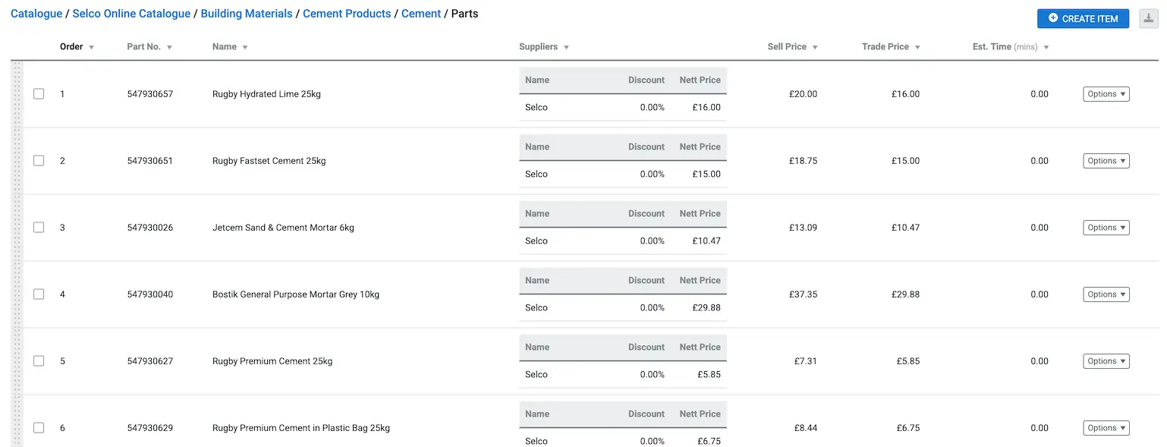Screen dimensions: 1167x447
Task: Navigate to Building Materials breadcrumb
Action: [x=247, y=14]
